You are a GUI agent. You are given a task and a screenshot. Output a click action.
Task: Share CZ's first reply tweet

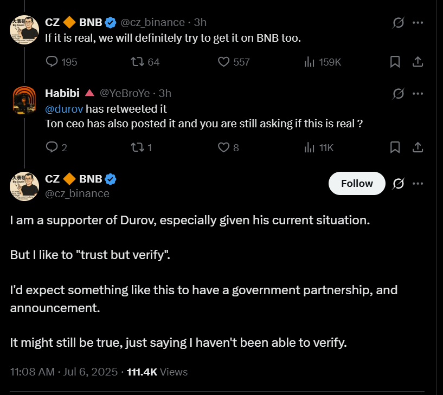[418, 62]
